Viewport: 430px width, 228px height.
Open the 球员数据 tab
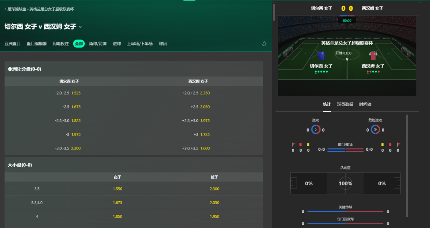345,104
